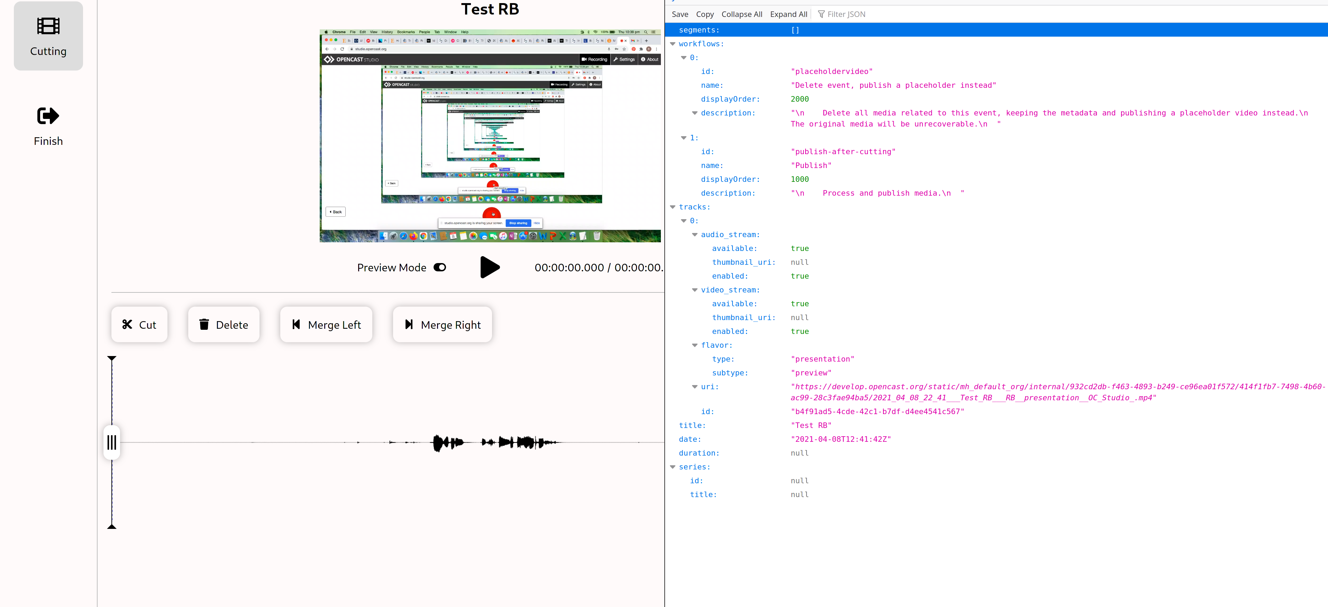The width and height of the screenshot is (1328, 607).
Task: Click Collapse All in the JSON toolbar
Action: pos(741,14)
